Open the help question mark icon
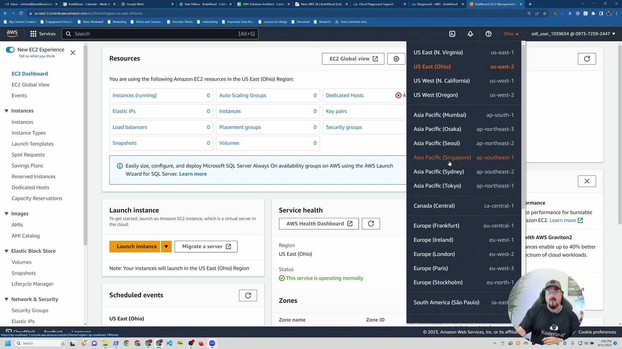Viewport: 622px width, 349px height. 489,34
